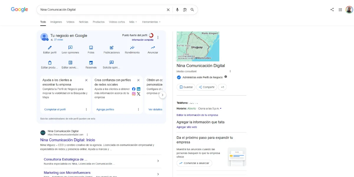
Task: Open options for 'Agrega perfiles' card
Action: point(138,109)
